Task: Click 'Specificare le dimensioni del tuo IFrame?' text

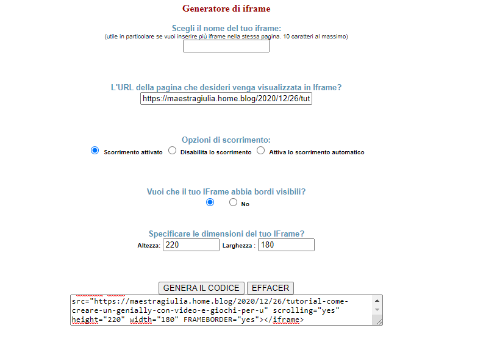Action: tap(226, 234)
